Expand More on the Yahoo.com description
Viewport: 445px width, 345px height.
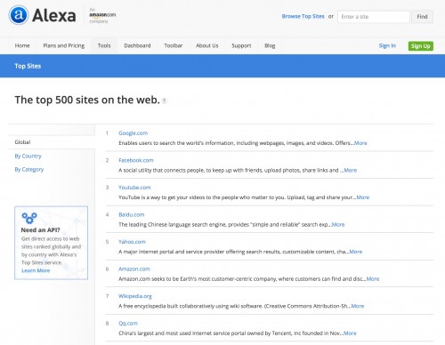pos(356,252)
